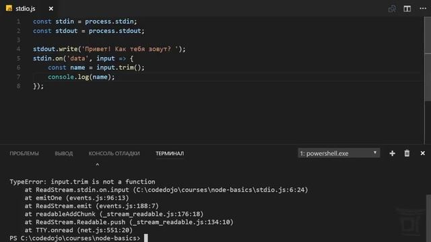Click 'process.stdout' on line 2
This screenshot has width=431, height=242.
click(115, 31)
